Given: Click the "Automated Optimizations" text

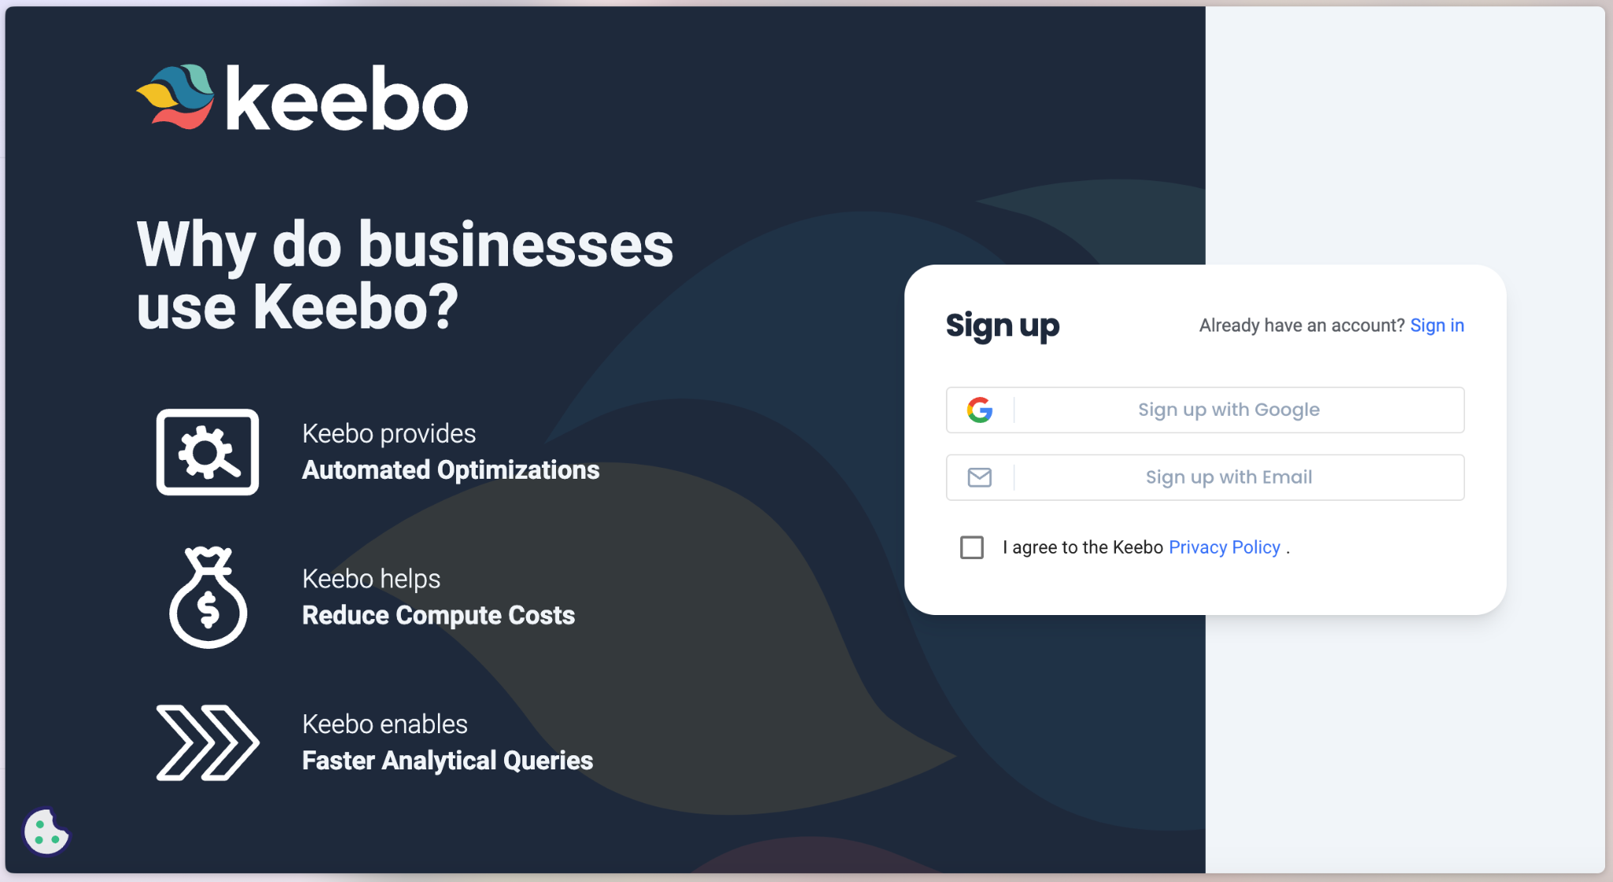Looking at the screenshot, I should coord(451,470).
